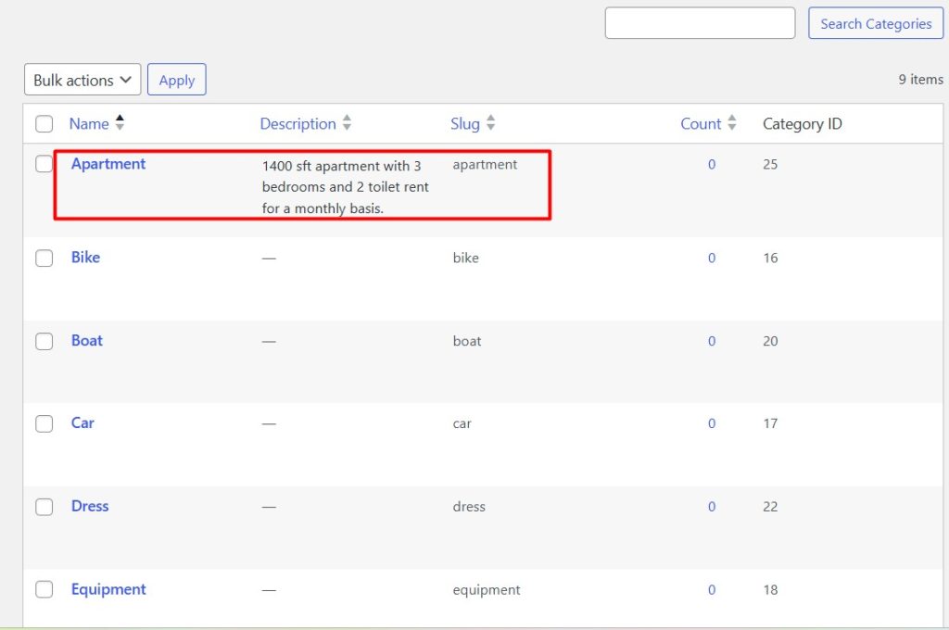The height and width of the screenshot is (630, 949).
Task: Toggle the Dress category checkbox
Action: [44, 507]
